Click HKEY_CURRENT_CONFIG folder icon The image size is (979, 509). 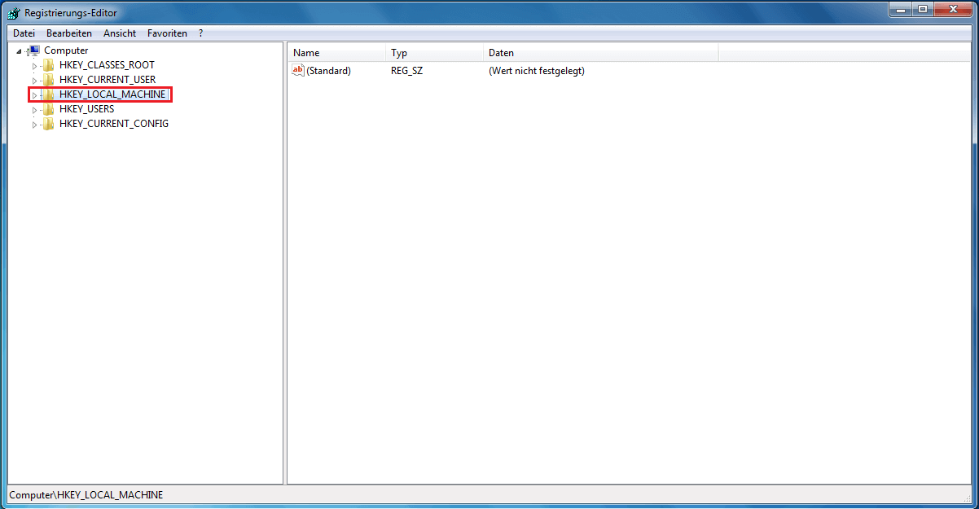point(48,124)
